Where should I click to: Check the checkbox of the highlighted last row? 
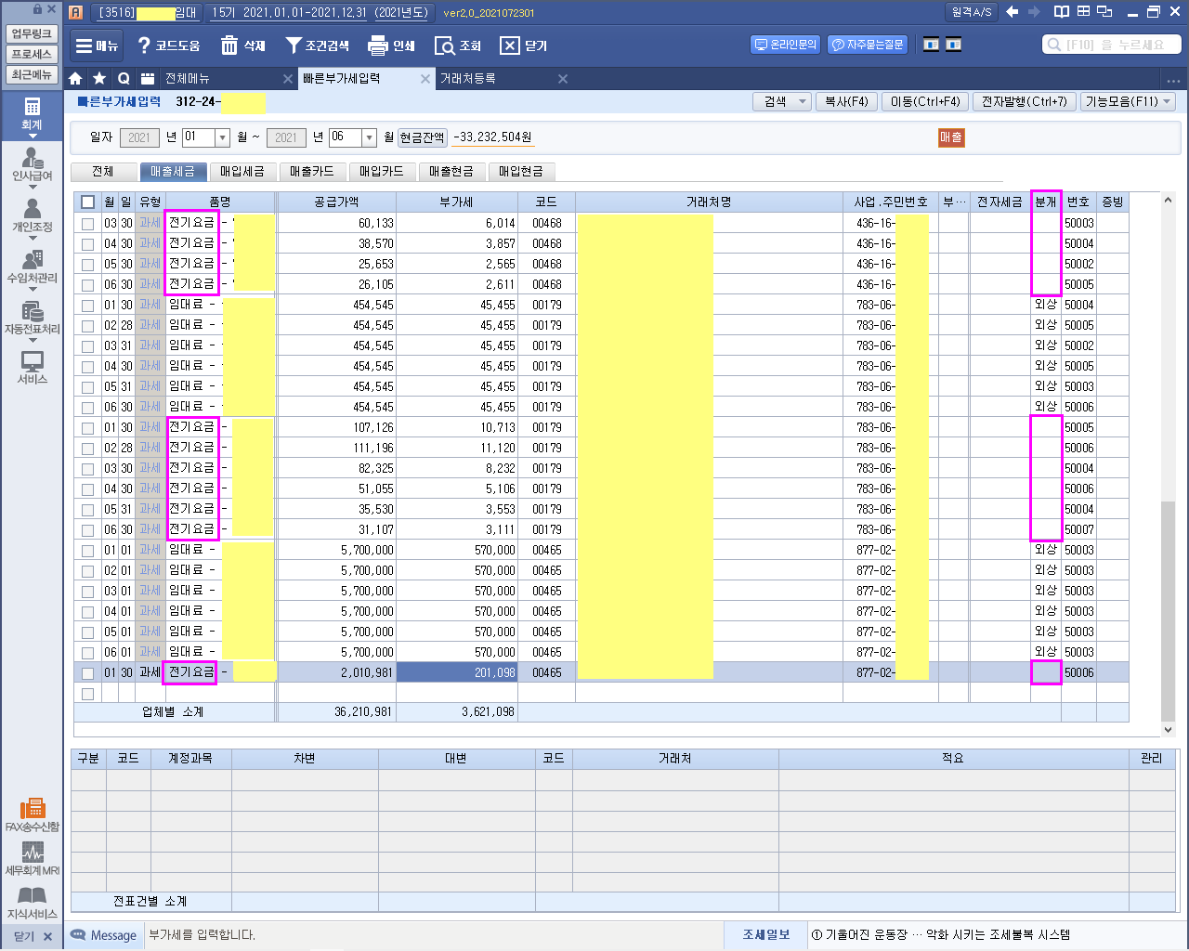[87, 673]
